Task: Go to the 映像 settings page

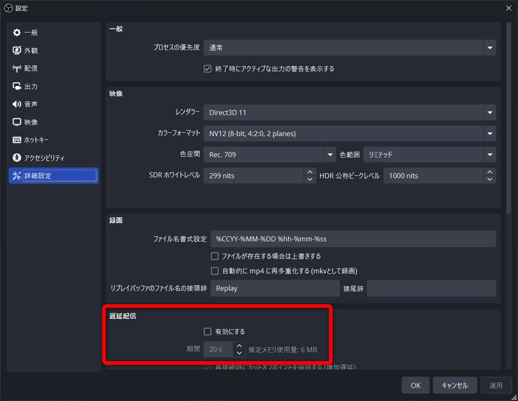Action: pyautogui.click(x=53, y=122)
